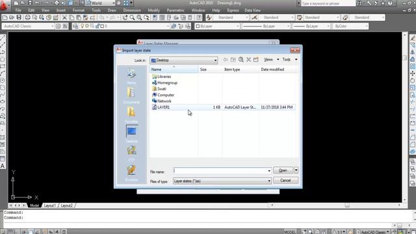Open the FTP place in the sidebar
Image resolution: width=416 pixels, height=234 pixels.
tap(131, 153)
